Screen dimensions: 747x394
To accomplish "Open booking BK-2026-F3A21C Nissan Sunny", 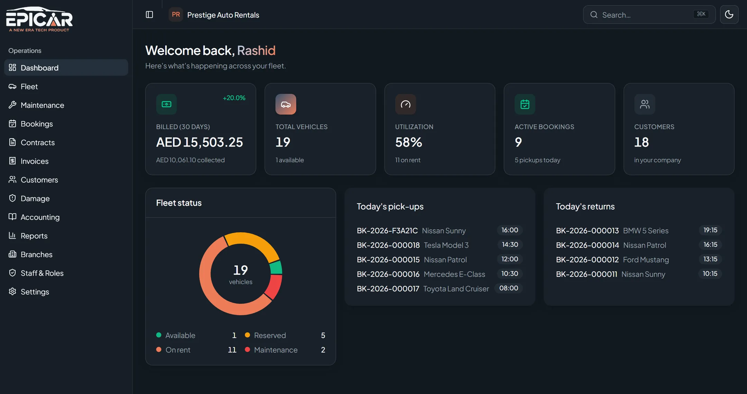I will (x=440, y=231).
